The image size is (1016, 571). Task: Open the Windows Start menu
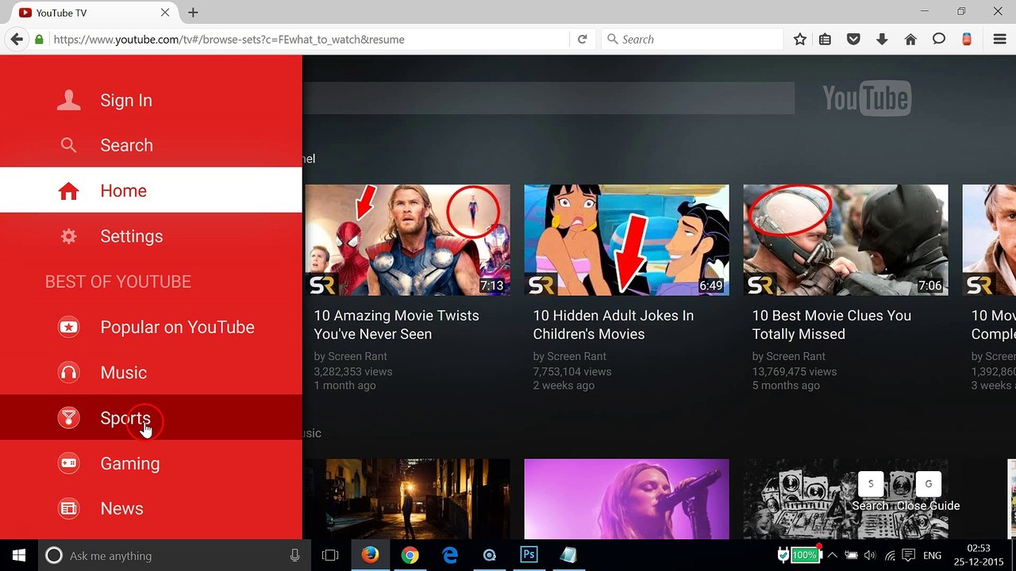(19, 555)
